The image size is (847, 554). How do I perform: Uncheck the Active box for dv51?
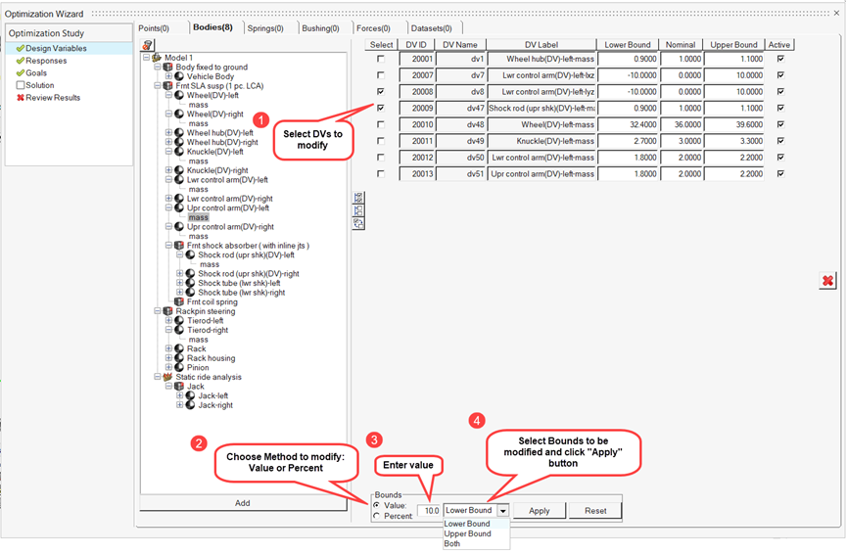779,174
